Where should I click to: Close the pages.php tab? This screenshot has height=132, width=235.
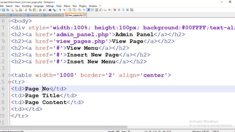(41, 15)
